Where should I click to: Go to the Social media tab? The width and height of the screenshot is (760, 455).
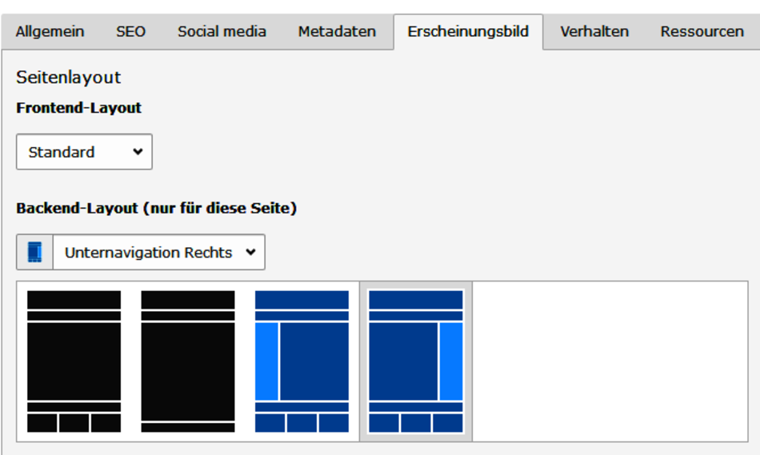click(x=222, y=32)
